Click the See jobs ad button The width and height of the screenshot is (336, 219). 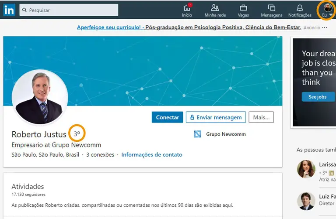(x=318, y=97)
